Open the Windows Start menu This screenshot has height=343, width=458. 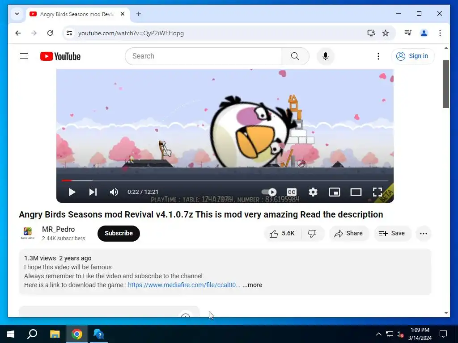coord(11,334)
